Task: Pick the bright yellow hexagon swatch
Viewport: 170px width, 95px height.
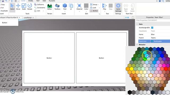Action: [131, 69]
